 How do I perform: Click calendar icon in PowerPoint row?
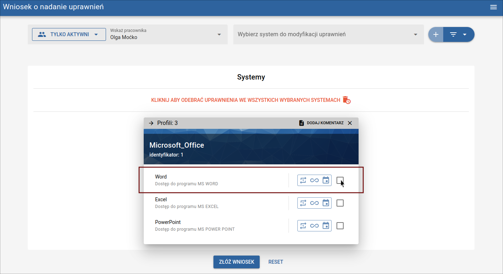(326, 226)
